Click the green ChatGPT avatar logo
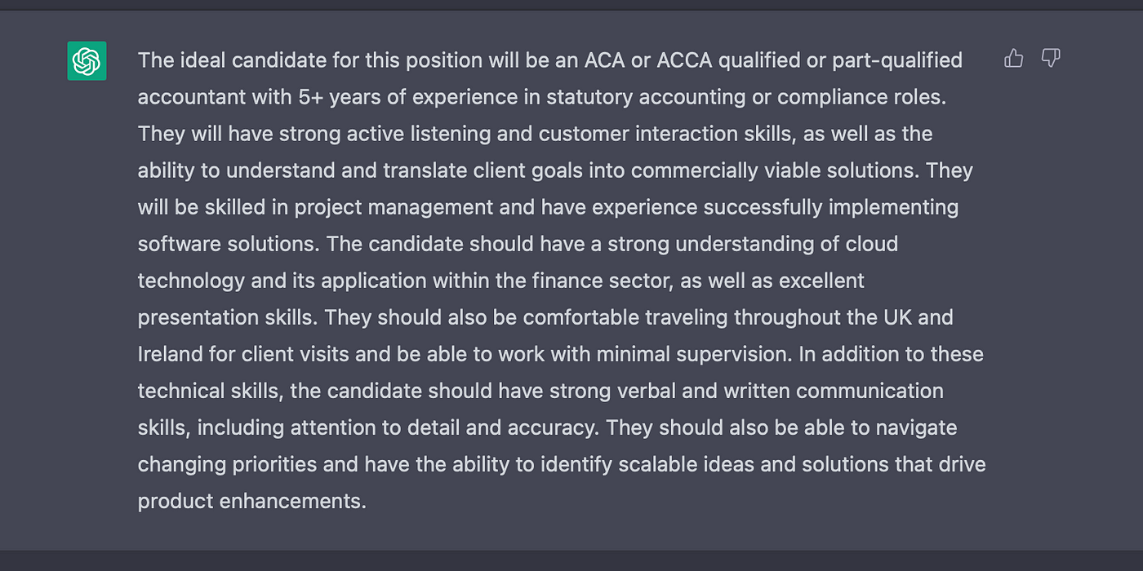This screenshot has width=1143, height=571. (87, 61)
